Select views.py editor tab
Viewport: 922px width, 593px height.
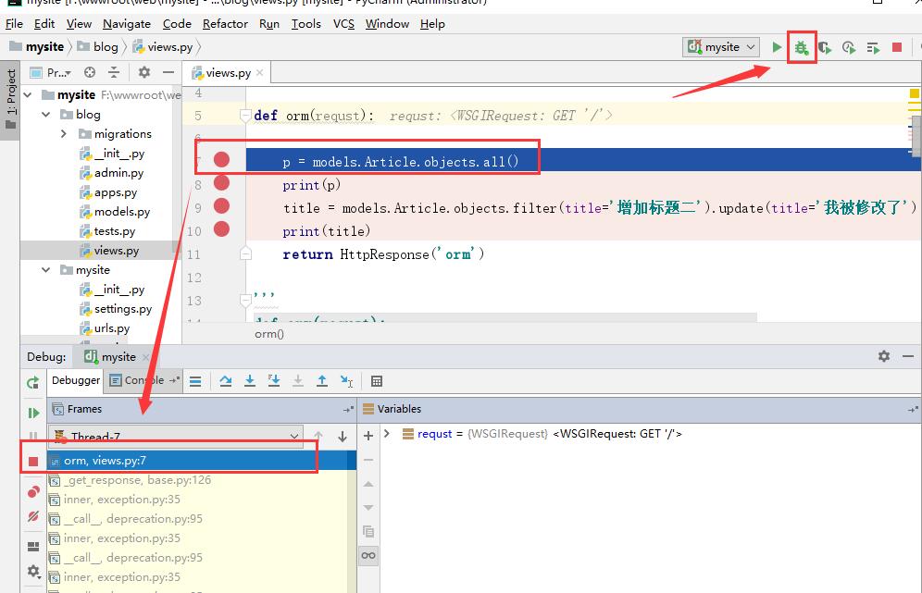228,73
